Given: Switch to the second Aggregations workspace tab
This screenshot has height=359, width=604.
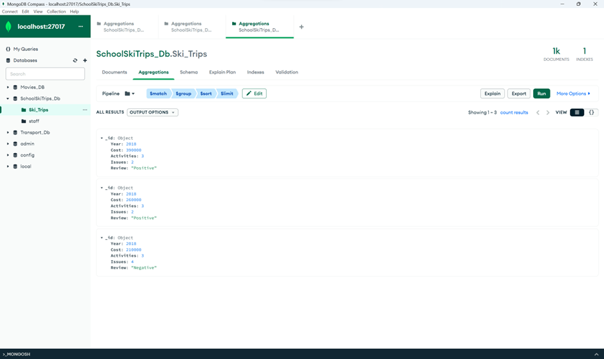Looking at the screenshot, I should coord(192,27).
